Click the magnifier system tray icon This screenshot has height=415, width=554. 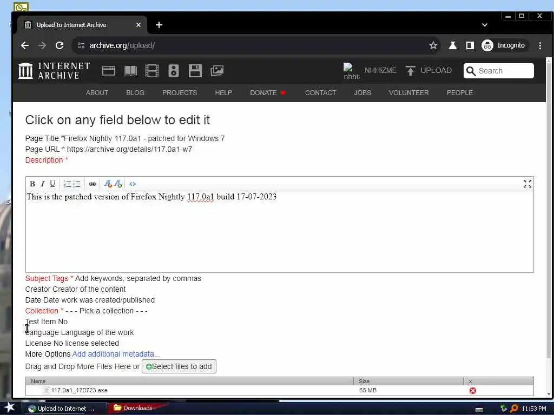click(x=514, y=409)
